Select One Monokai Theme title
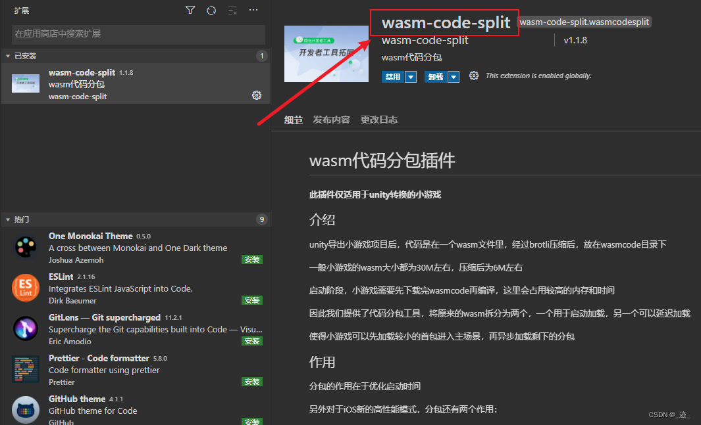The height and width of the screenshot is (425, 701). point(91,236)
